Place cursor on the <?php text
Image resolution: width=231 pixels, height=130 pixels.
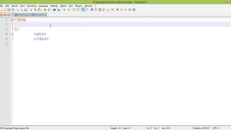20,19
